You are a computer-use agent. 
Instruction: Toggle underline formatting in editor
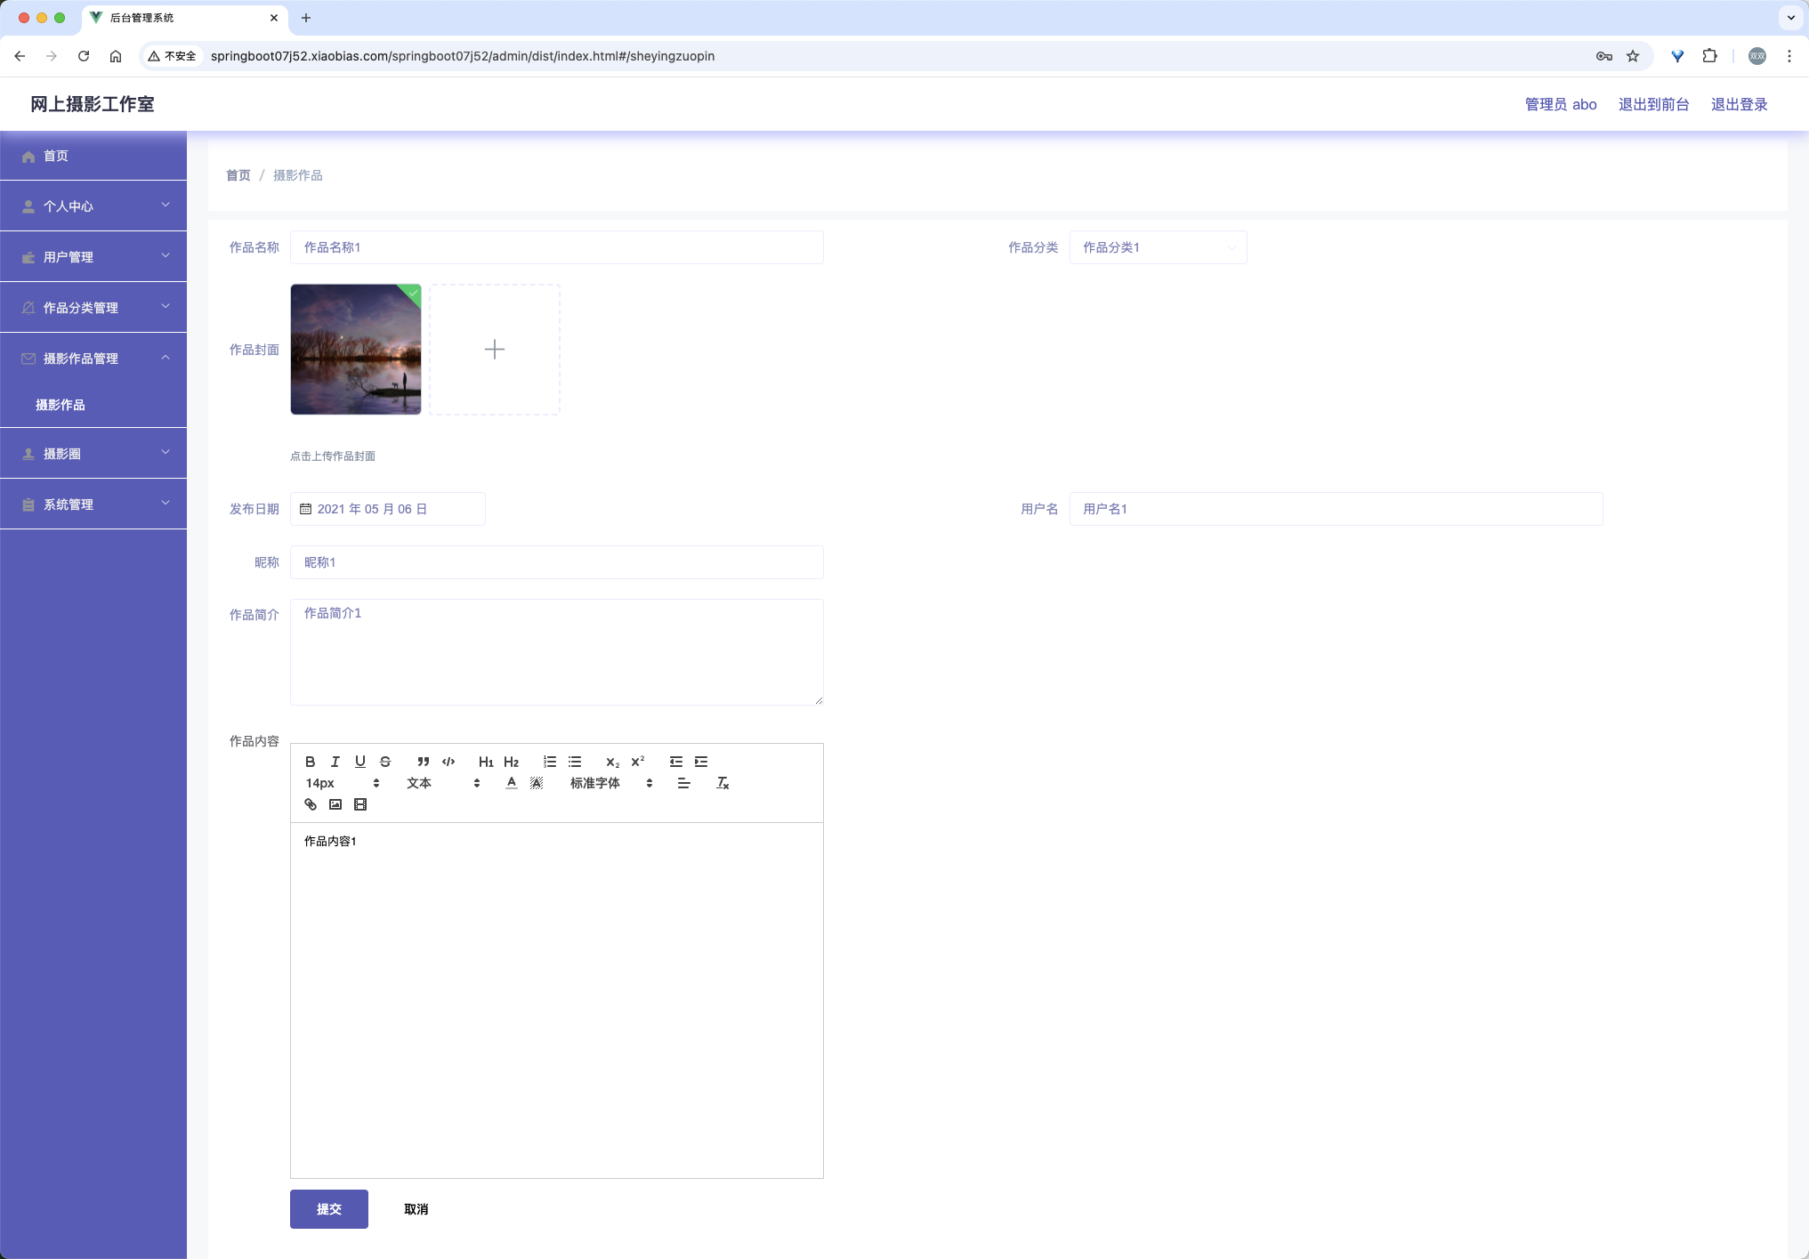pyautogui.click(x=360, y=762)
